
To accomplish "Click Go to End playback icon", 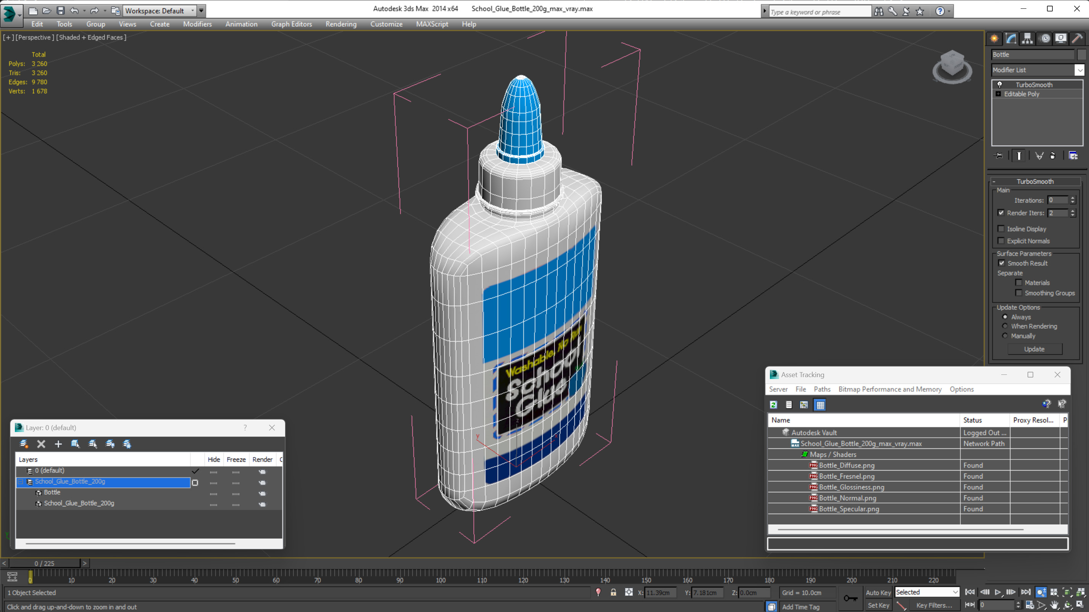I will tap(1025, 592).
